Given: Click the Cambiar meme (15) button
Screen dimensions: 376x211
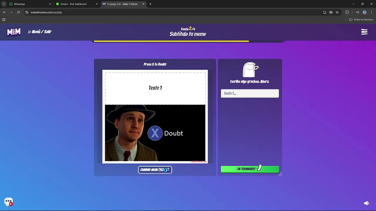Looking at the screenshot, I should click(x=155, y=170).
